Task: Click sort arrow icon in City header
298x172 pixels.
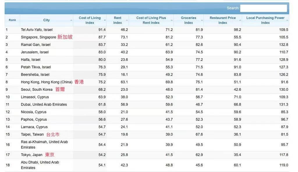Action: tap(71, 20)
